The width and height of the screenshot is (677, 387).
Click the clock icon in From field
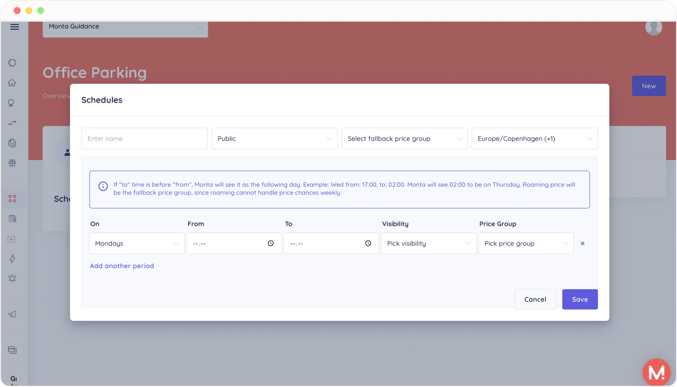click(x=271, y=243)
